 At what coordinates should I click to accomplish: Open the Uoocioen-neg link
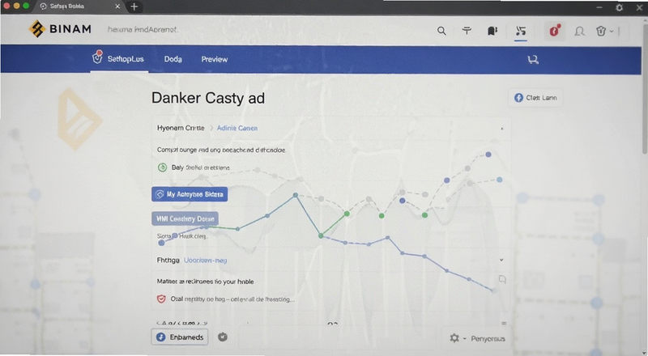click(205, 261)
